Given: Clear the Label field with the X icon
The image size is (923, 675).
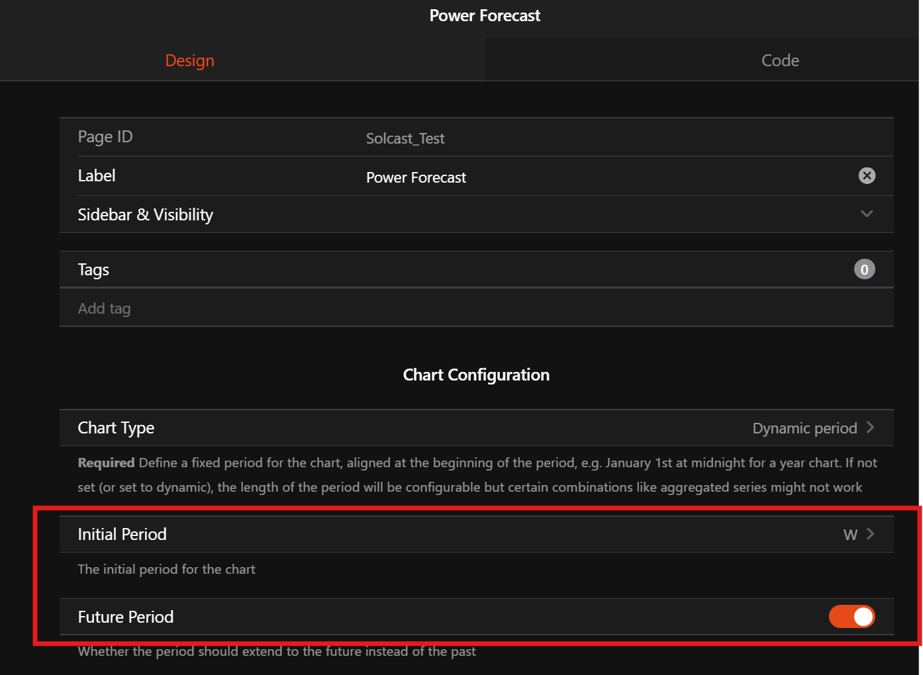Looking at the screenshot, I should click(867, 175).
